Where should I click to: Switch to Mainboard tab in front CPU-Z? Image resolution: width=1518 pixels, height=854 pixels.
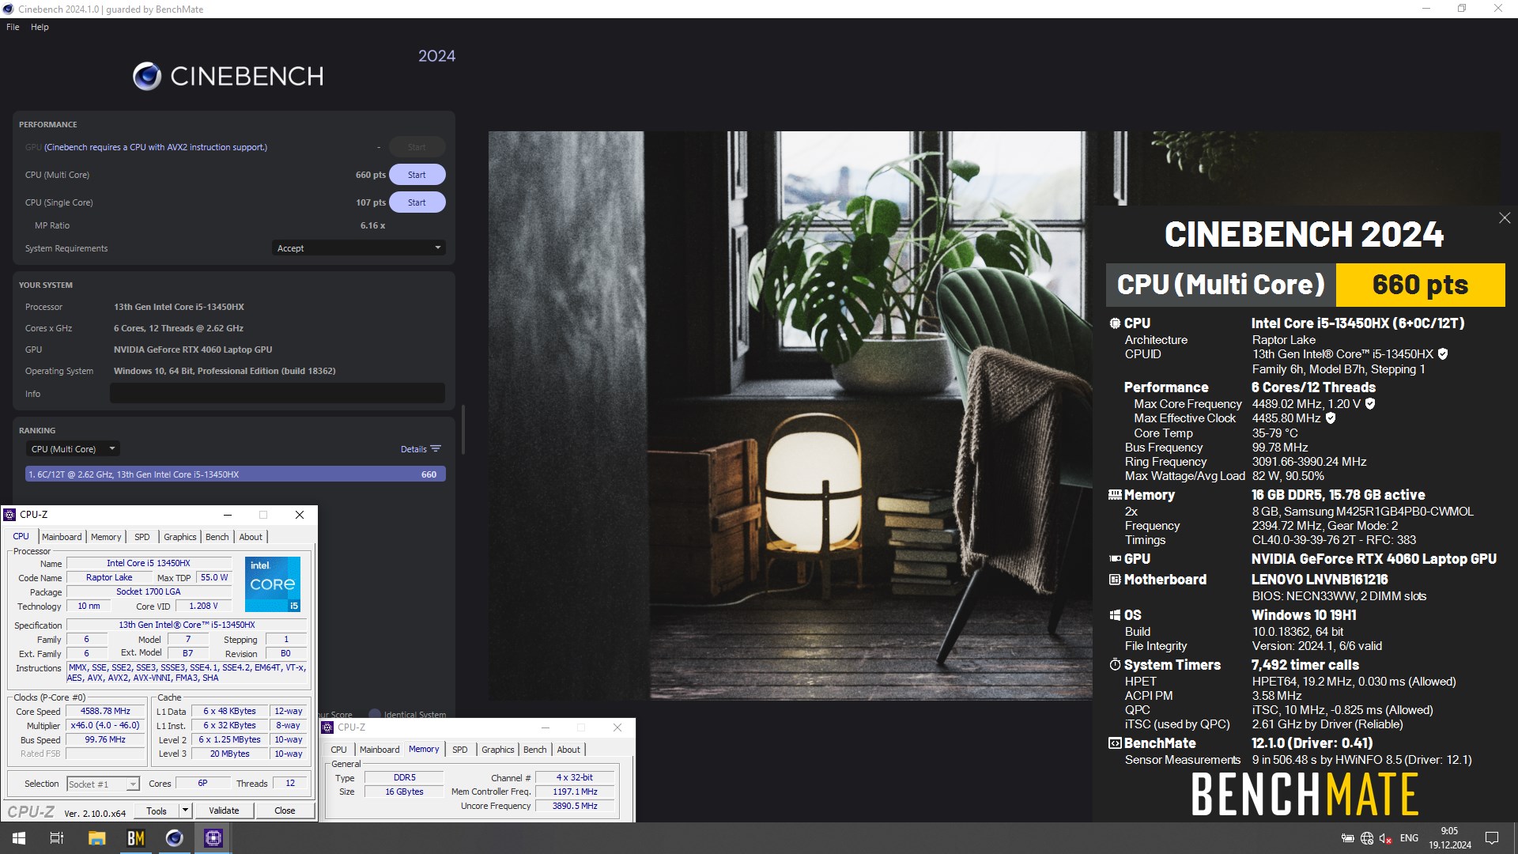point(62,537)
